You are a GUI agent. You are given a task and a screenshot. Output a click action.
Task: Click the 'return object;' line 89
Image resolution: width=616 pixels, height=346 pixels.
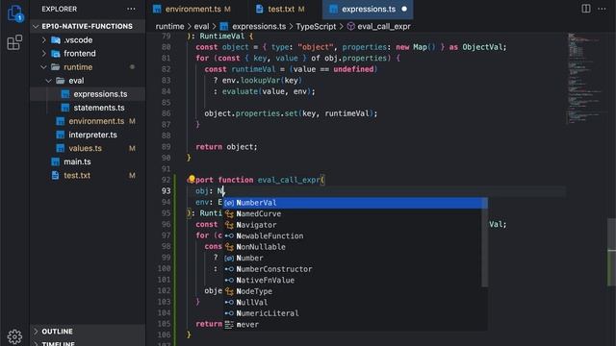(x=227, y=147)
